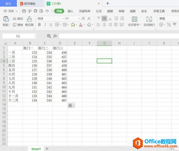Go to the 首页 home tab
Screen dimensions: 179x151
click(x=8, y=4)
